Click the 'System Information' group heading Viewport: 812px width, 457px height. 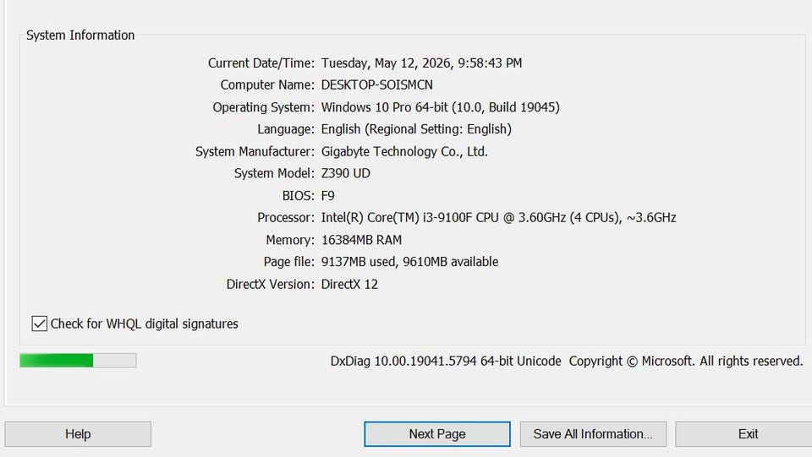(x=80, y=35)
